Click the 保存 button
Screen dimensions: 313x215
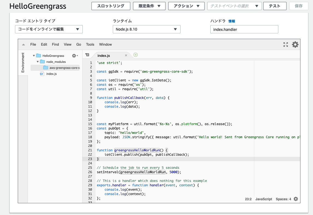[299, 6]
